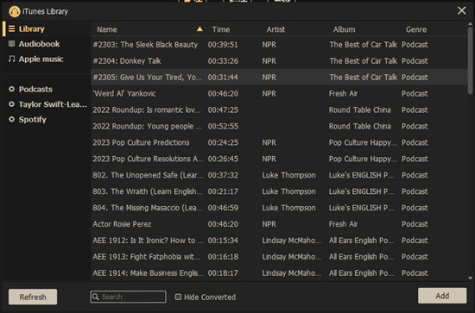
Task: Select '2023 Pop Culture Predictions' track
Action: tap(279, 142)
